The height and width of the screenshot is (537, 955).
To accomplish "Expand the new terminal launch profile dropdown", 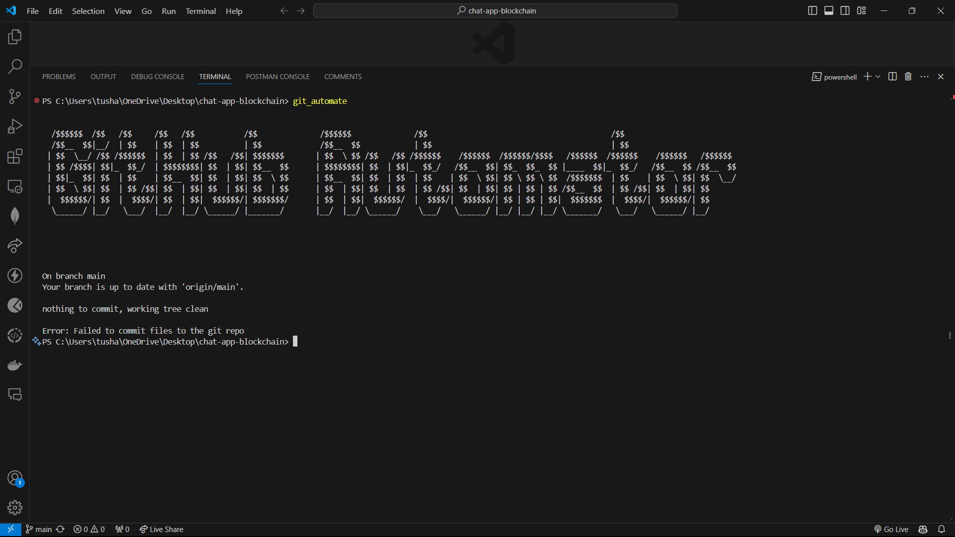I will [878, 77].
